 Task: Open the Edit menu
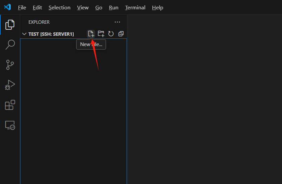coord(37,7)
